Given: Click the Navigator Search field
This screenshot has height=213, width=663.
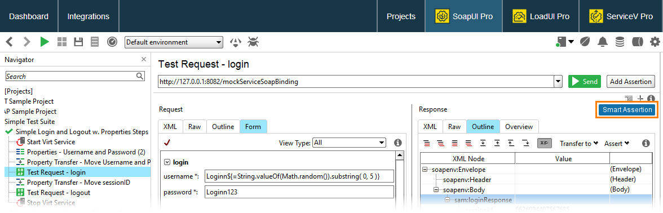Looking at the screenshot, I should tap(76, 77).
